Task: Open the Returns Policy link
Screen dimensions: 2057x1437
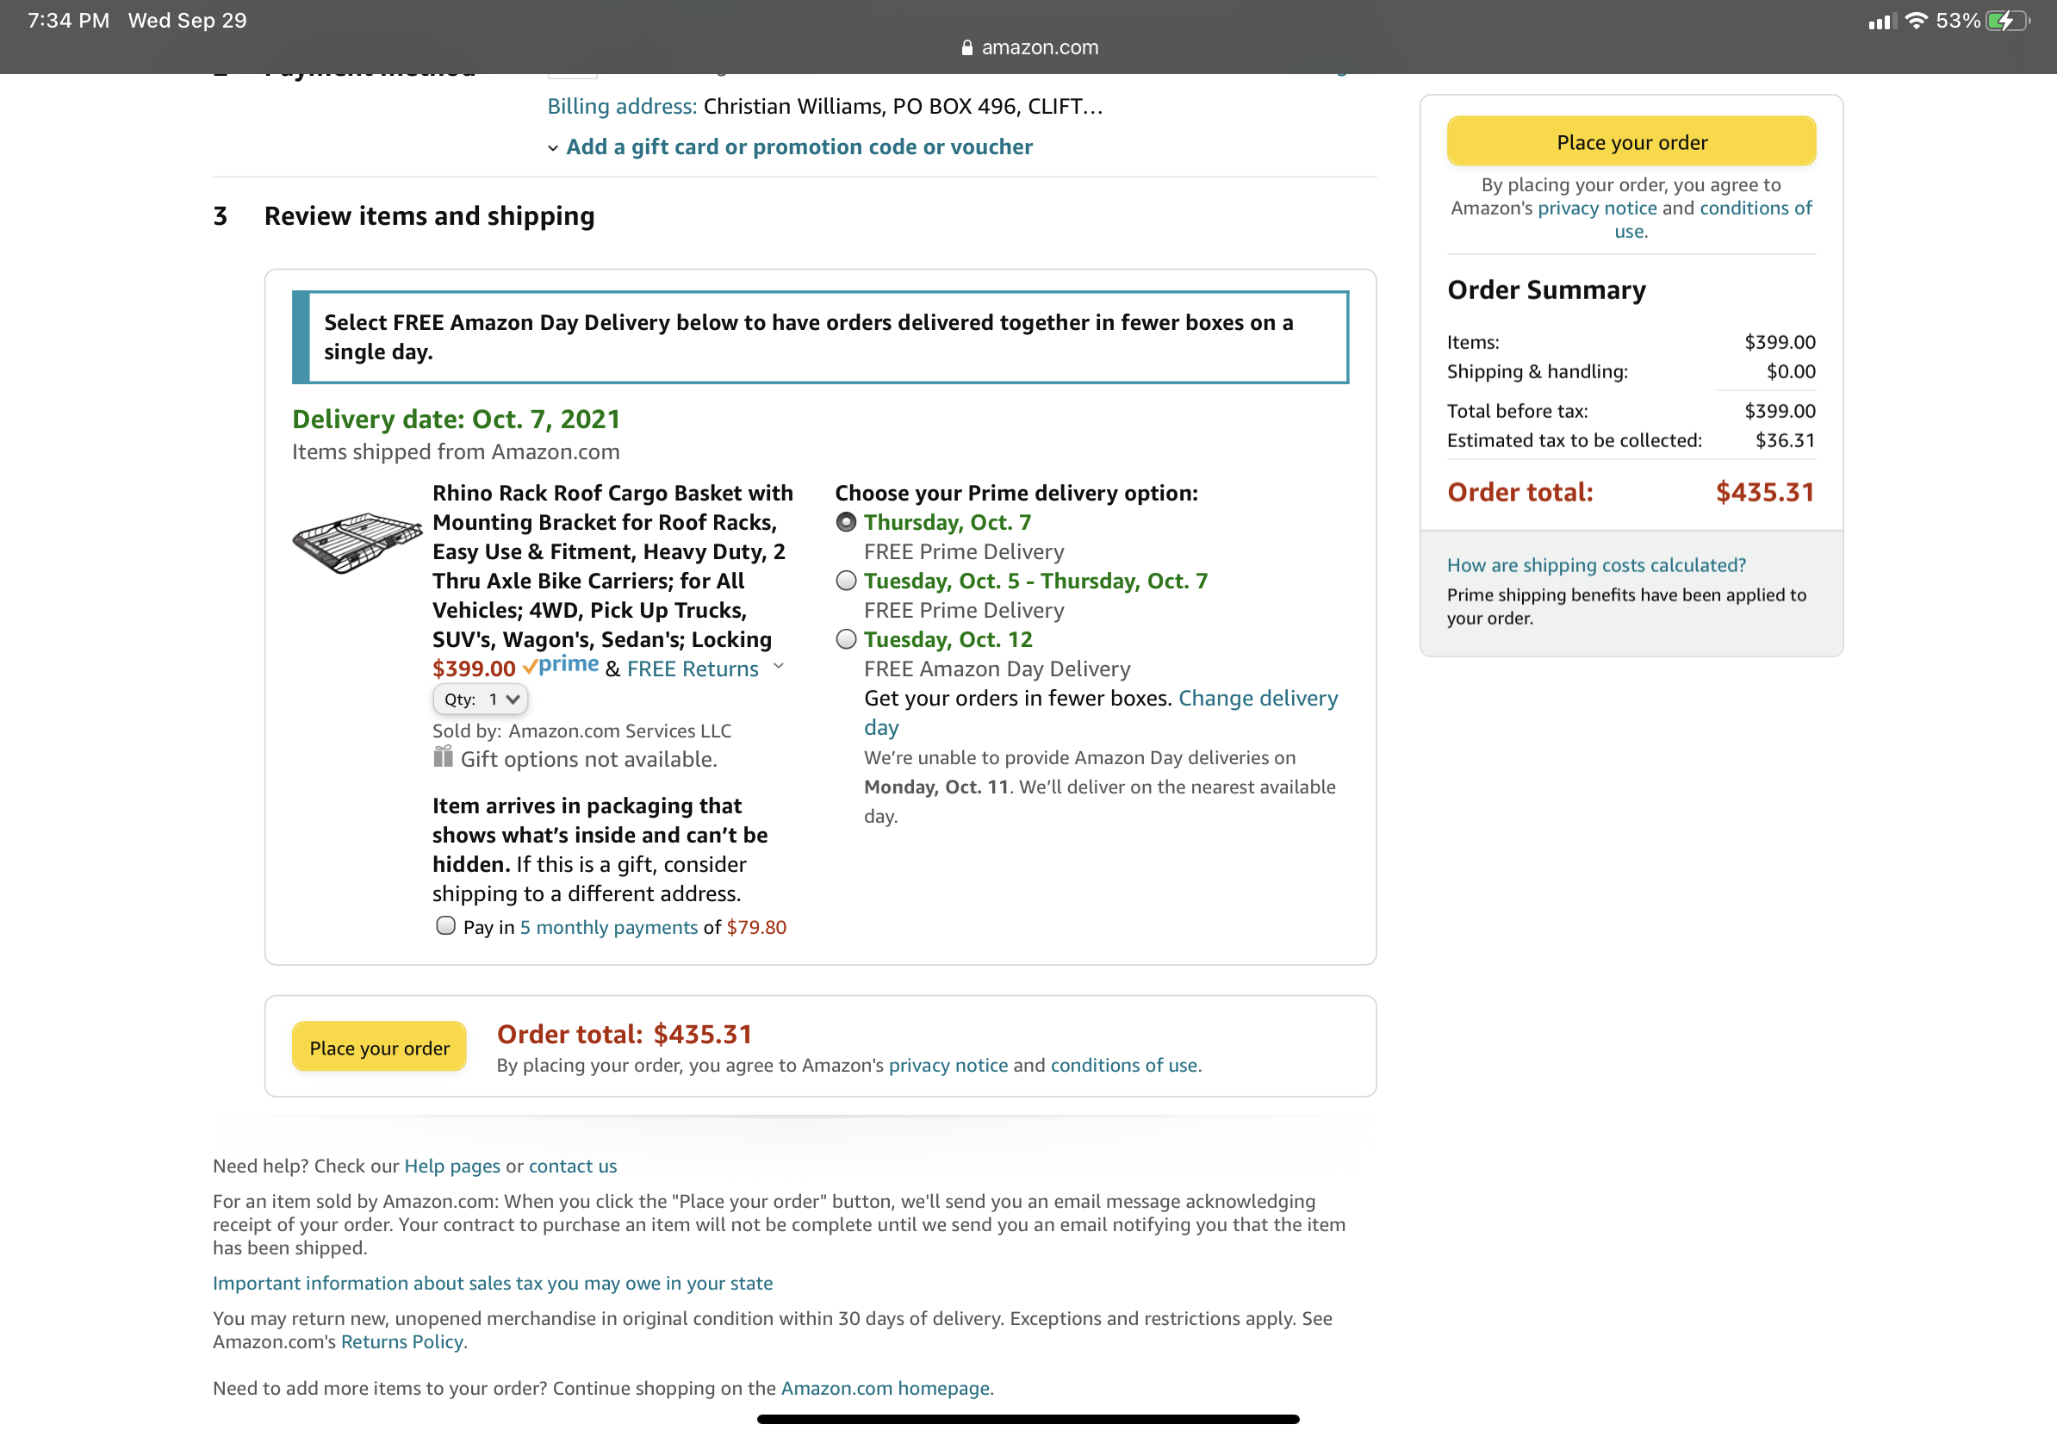Action: [402, 1341]
